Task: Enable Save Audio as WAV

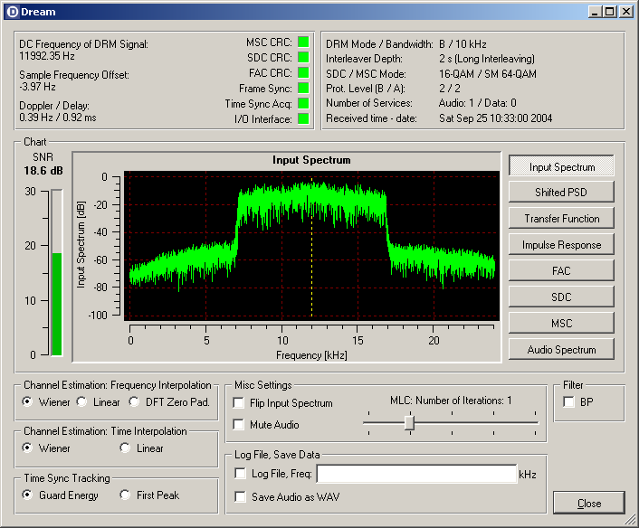Action: click(x=241, y=496)
